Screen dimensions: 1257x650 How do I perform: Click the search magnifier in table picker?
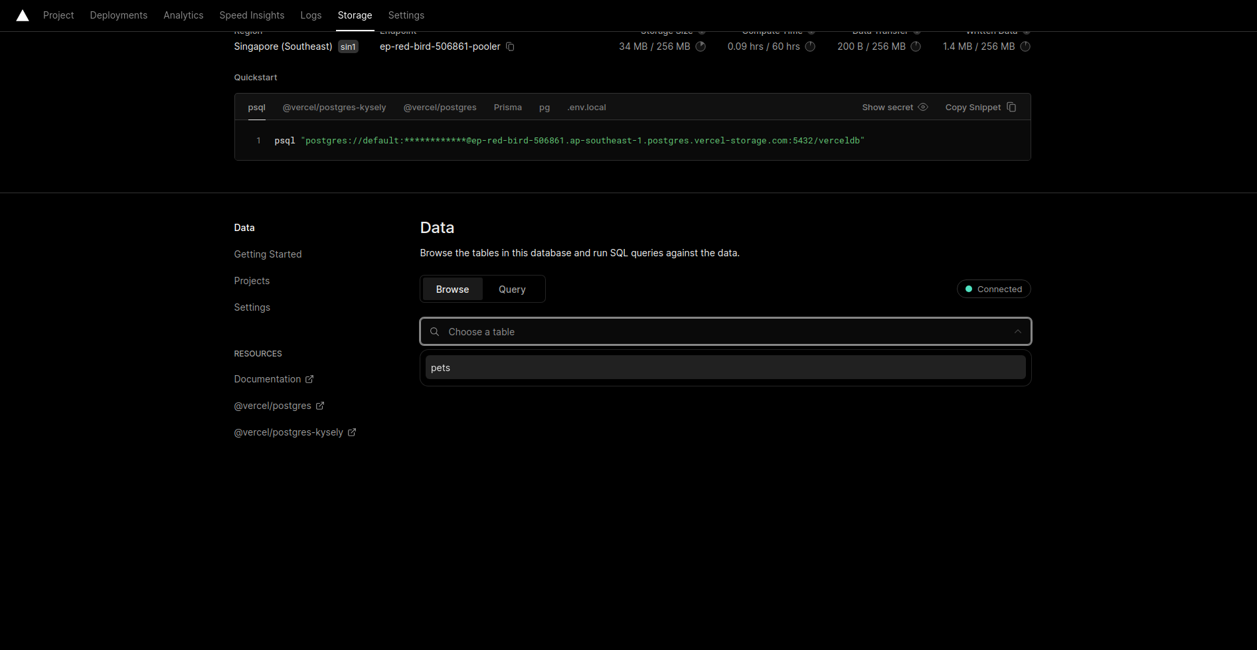[x=434, y=331]
